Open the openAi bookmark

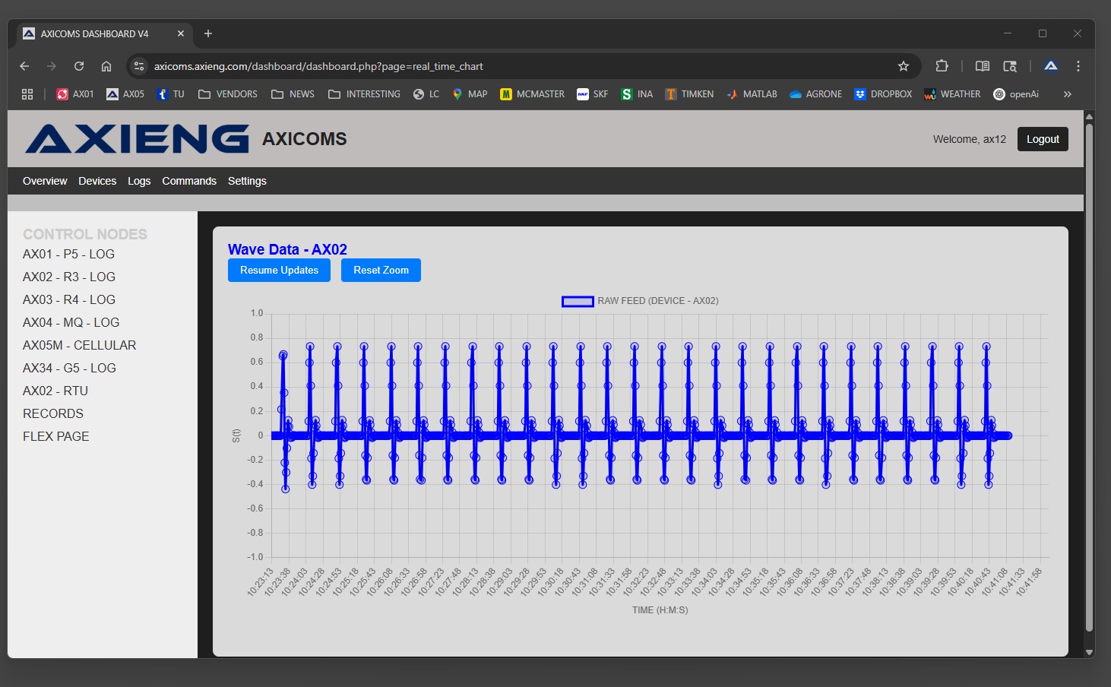pos(1016,93)
